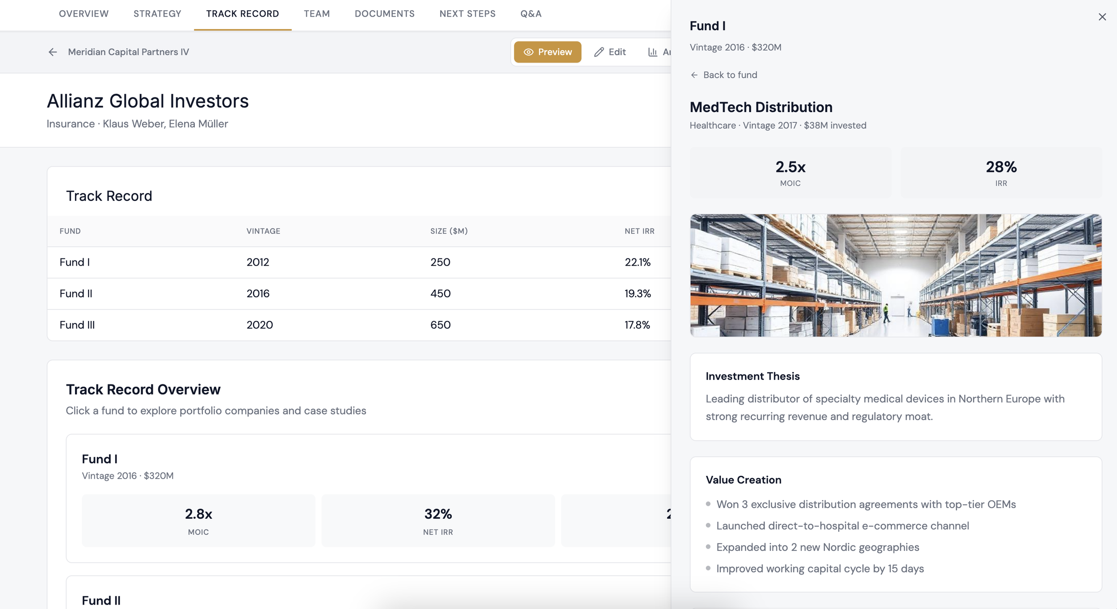Open the bar chart analytics icon
This screenshot has width=1117, height=609.
pos(653,52)
